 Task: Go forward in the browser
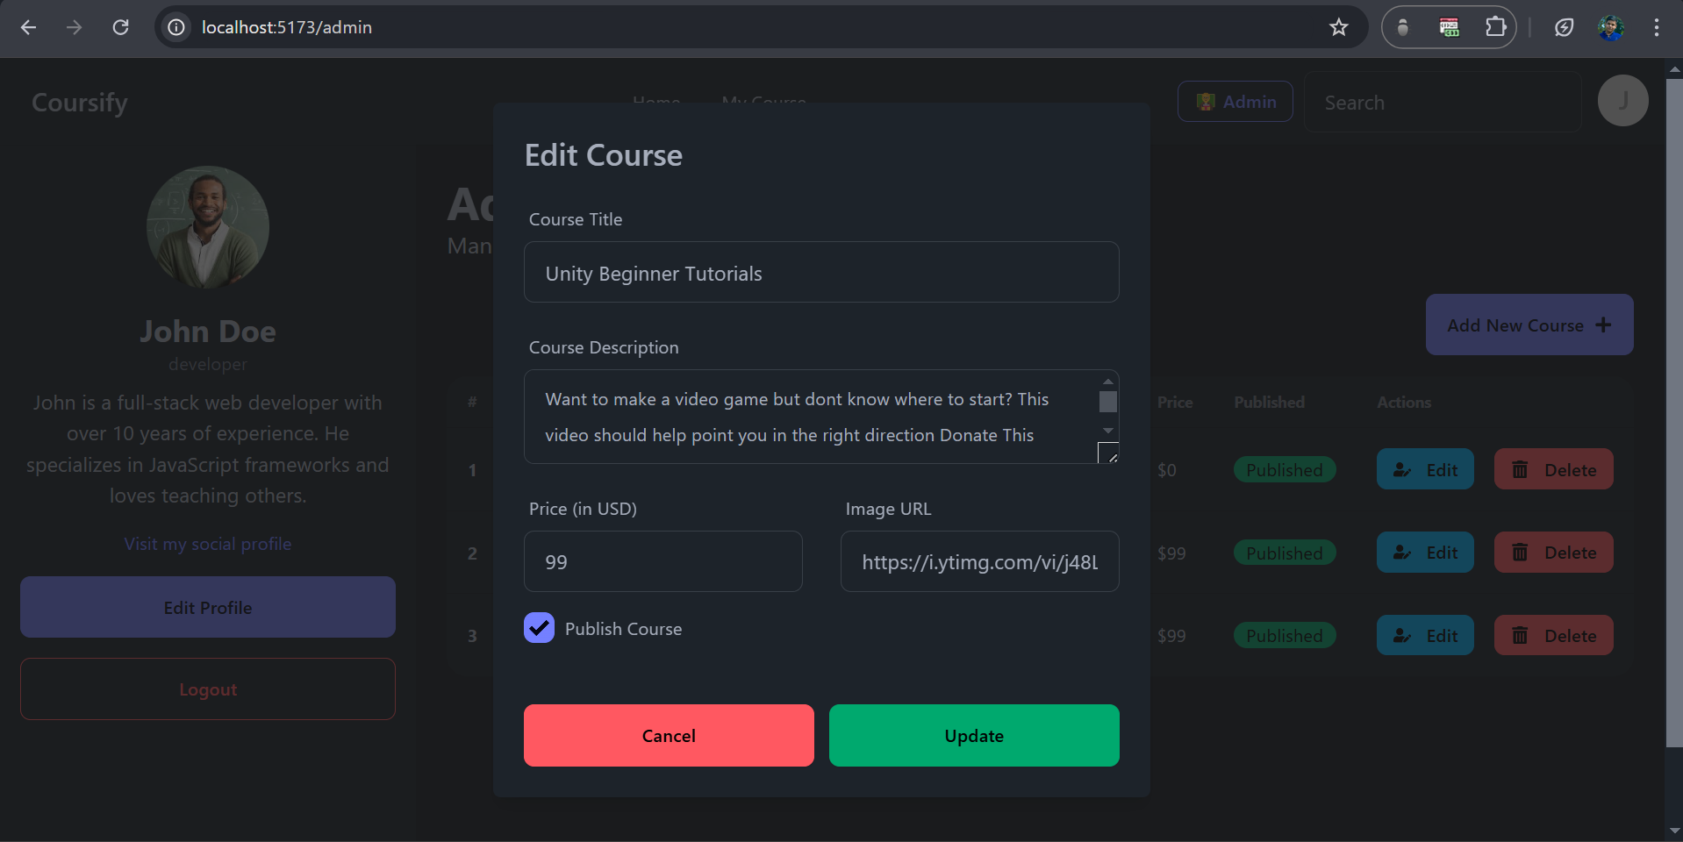pyautogui.click(x=75, y=27)
